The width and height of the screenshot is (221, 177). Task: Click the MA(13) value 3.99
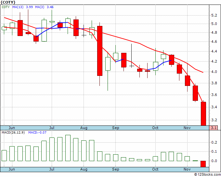pyautogui.click(x=29, y=7)
